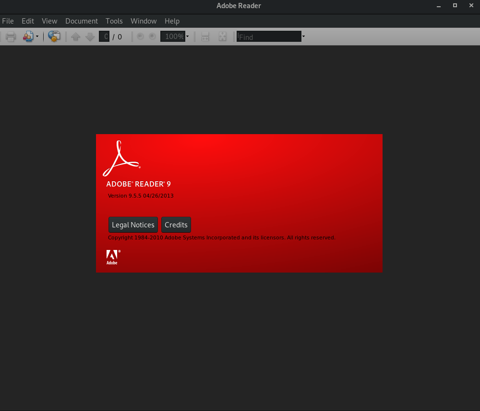Open the Find options dropdown arrow
480x411 pixels.
pos(303,37)
